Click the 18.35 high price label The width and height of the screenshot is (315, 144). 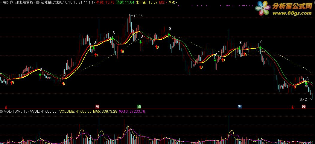tap(138, 16)
